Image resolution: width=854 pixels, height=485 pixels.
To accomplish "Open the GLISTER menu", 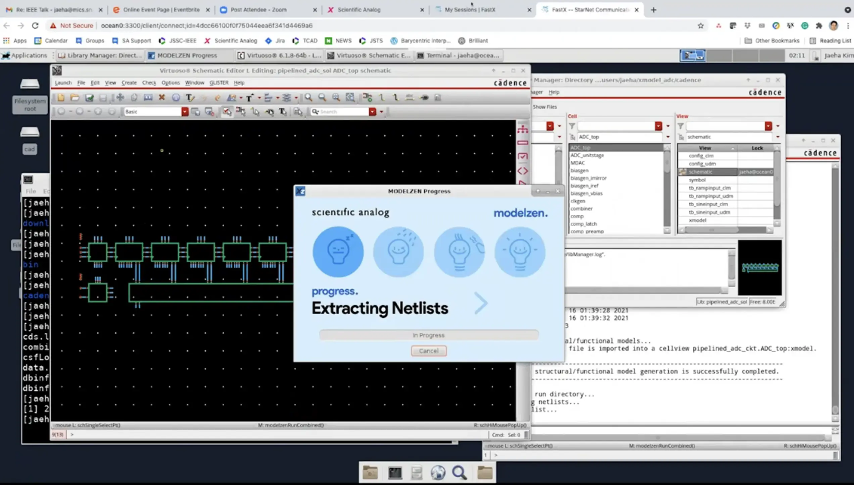I will (219, 83).
